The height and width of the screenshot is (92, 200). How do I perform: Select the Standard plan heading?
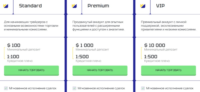30,6
